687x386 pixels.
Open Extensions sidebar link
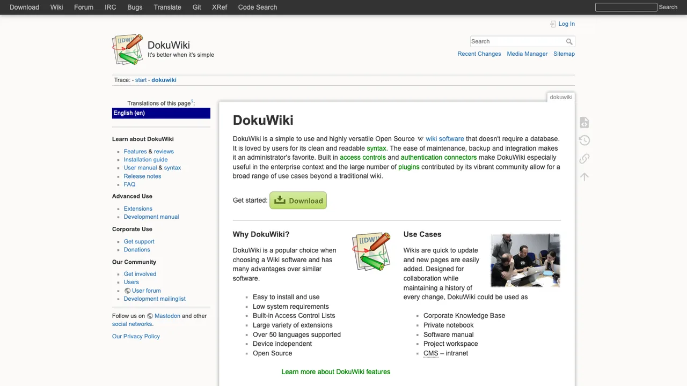[138, 209]
